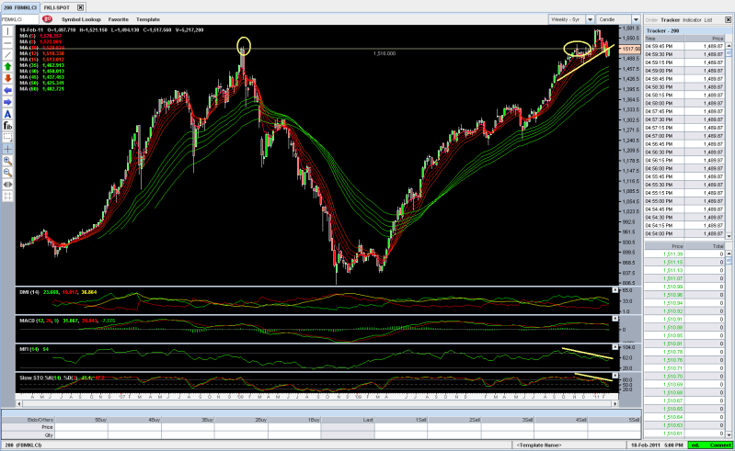Select the 04:57:00 PM tracker row

tap(684, 136)
